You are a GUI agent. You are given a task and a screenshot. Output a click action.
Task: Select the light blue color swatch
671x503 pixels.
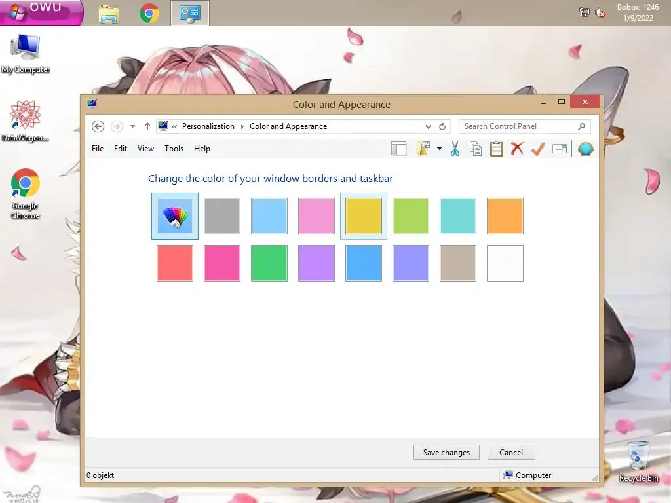(269, 216)
